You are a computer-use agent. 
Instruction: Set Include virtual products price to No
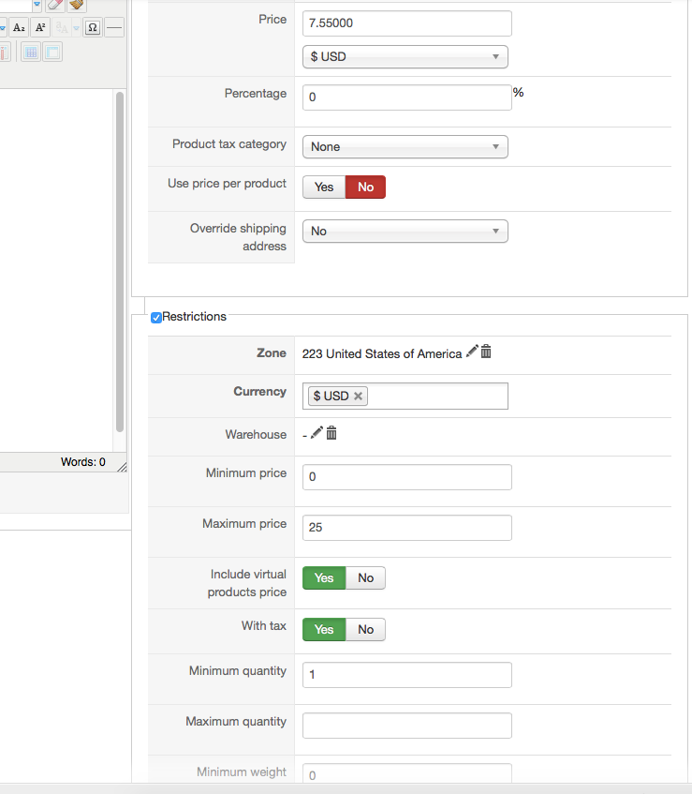pyautogui.click(x=365, y=578)
